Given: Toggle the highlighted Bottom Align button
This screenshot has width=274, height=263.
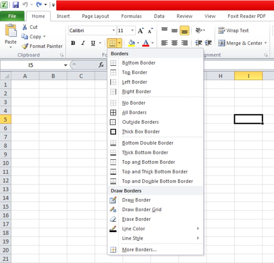Looking at the screenshot, I should (185, 30).
